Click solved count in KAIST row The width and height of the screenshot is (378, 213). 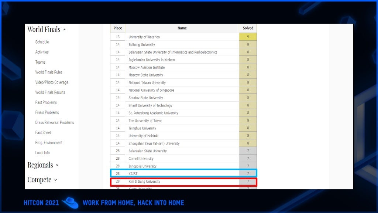[248, 174]
